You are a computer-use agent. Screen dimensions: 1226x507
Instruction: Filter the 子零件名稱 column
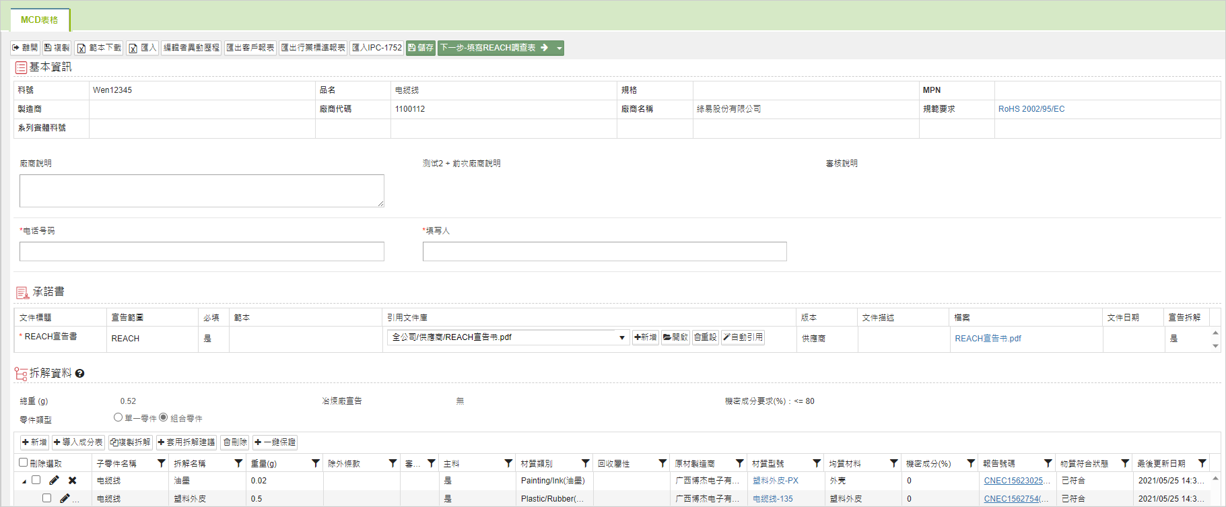pos(162,463)
